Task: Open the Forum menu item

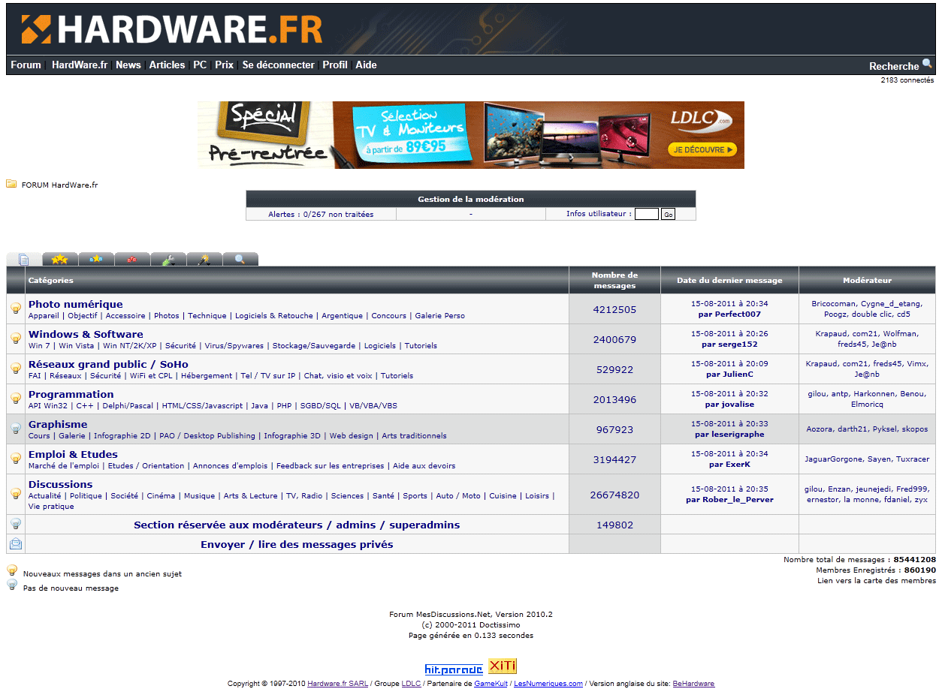Action: 26,65
